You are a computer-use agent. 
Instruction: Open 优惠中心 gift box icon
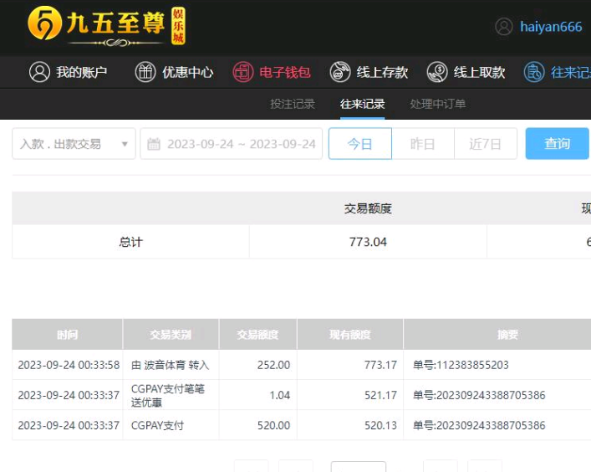(145, 72)
